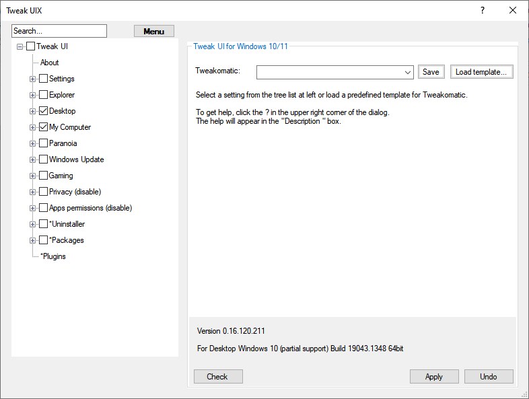Open the Menu button
The height and width of the screenshot is (399, 529).
[153, 31]
